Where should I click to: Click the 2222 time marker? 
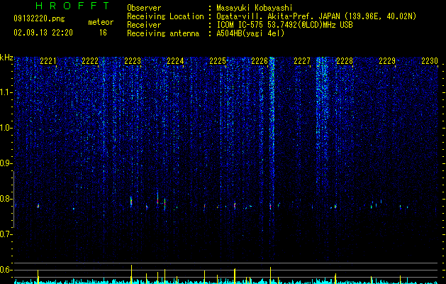click(x=90, y=61)
